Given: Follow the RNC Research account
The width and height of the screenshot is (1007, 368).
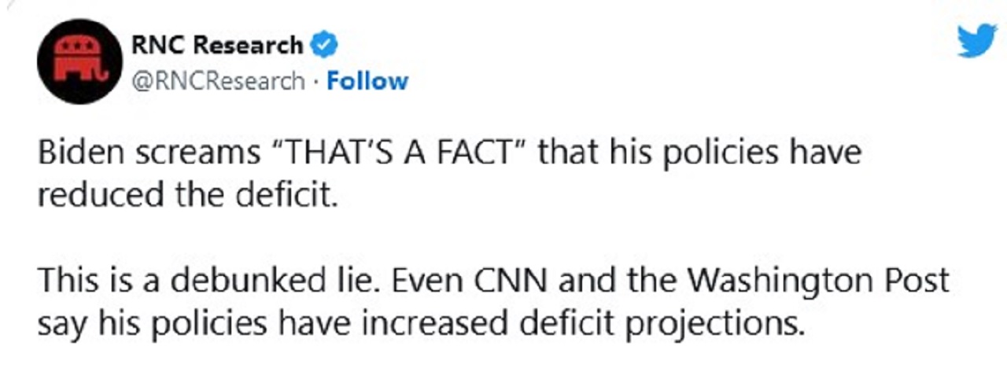Looking at the screenshot, I should 367,80.
